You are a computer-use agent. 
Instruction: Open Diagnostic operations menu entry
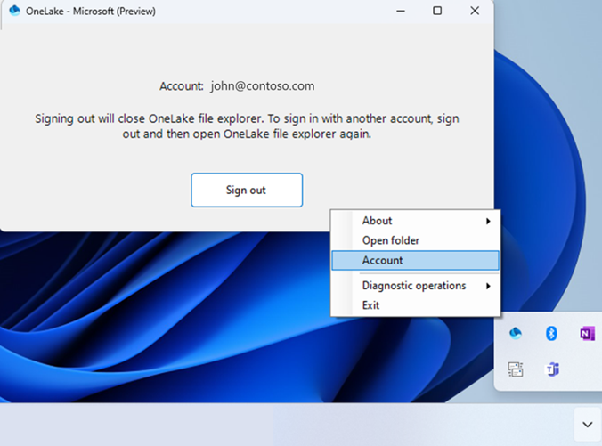(x=415, y=286)
